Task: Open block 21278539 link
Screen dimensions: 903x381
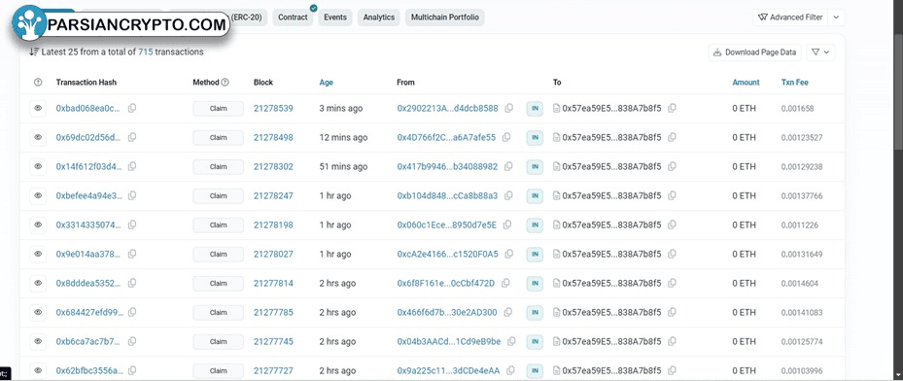Action: pos(273,108)
